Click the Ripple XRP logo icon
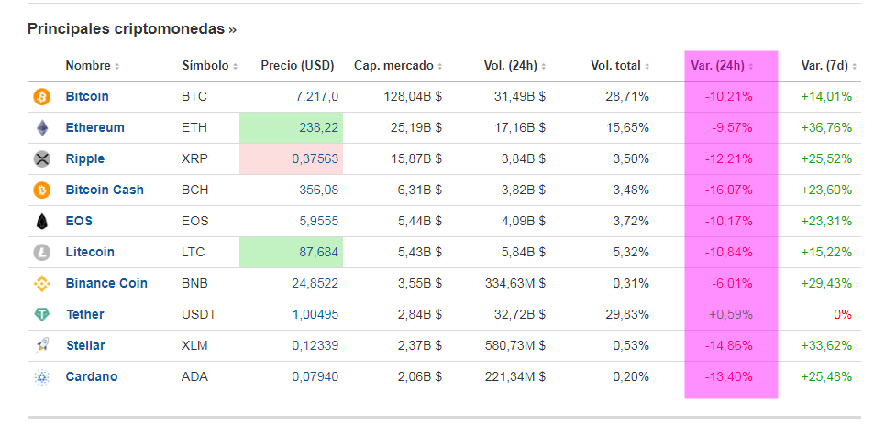874x424 pixels. (41, 158)
